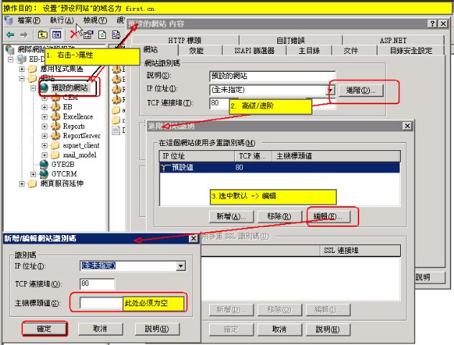Image resolution: width=454 pixels, height=345 pixels.
Task: Click the 網頁服務延伸 folder icon
Action: click(32, 183)
